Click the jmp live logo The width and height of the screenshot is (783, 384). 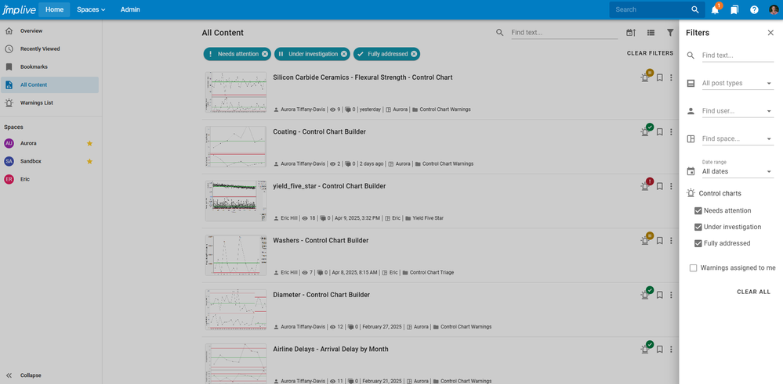pos(19,9)
